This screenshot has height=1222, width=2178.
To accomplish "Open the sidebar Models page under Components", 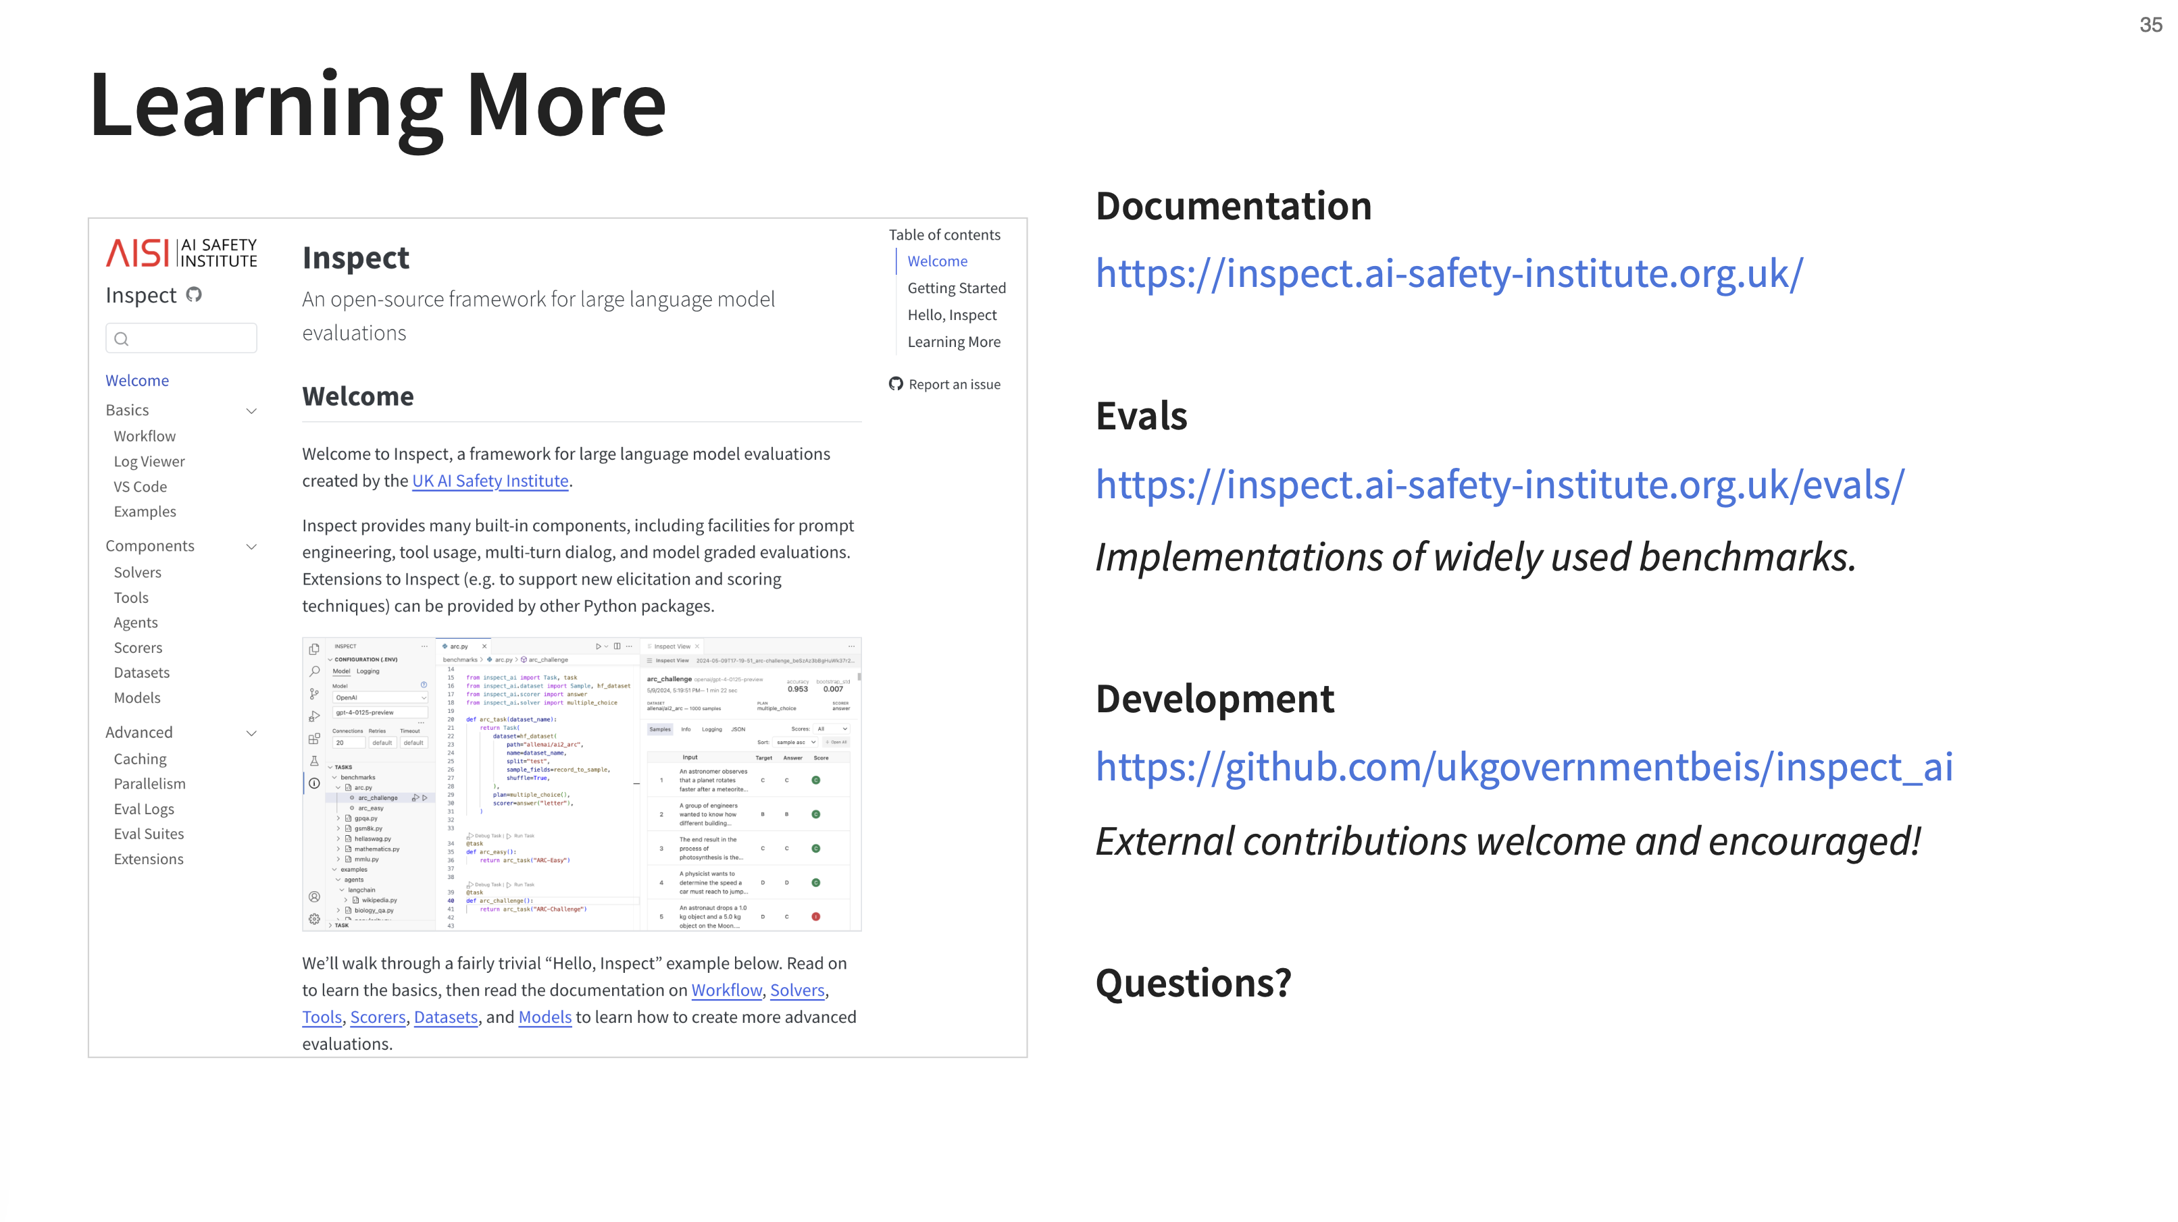I will coord(137,698).
